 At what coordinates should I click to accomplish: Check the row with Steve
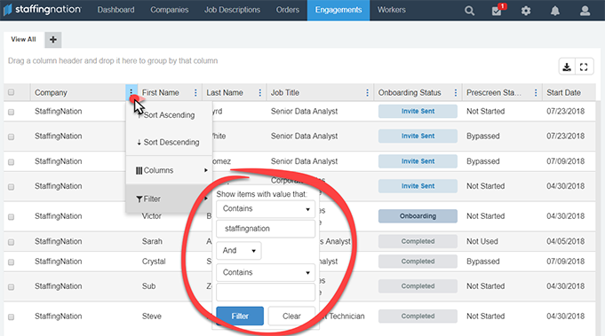(12, 317)
